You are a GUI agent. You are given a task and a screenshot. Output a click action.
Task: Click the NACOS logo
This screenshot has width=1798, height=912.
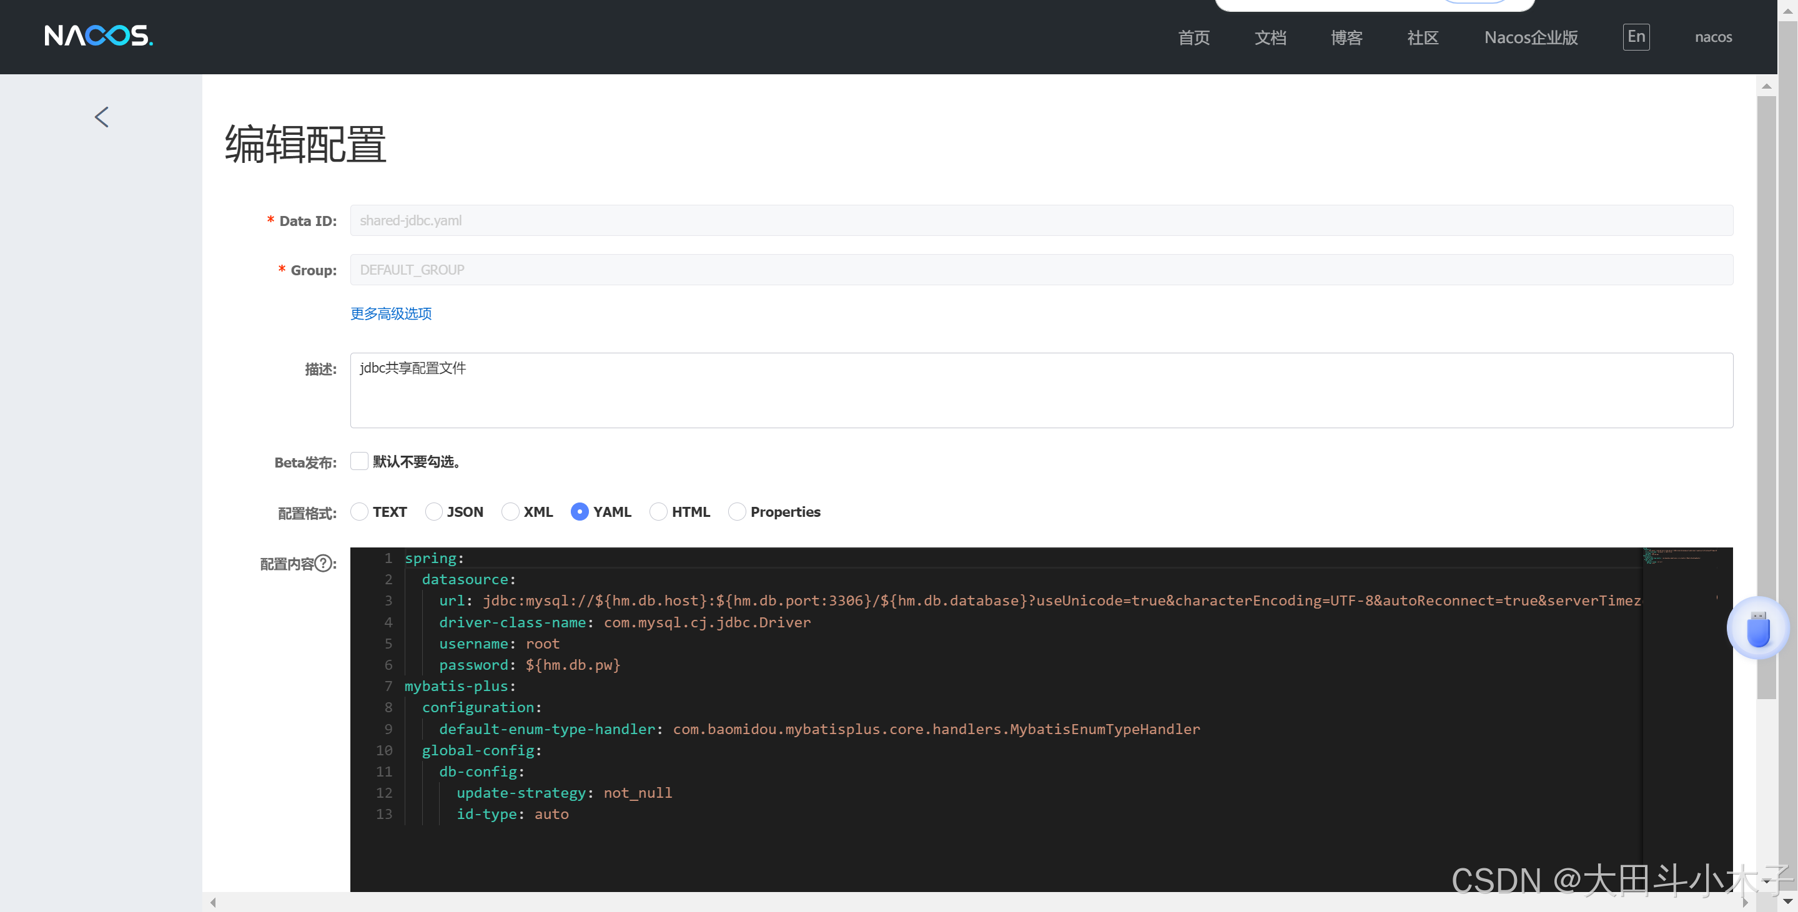click(x=99, y=36)
